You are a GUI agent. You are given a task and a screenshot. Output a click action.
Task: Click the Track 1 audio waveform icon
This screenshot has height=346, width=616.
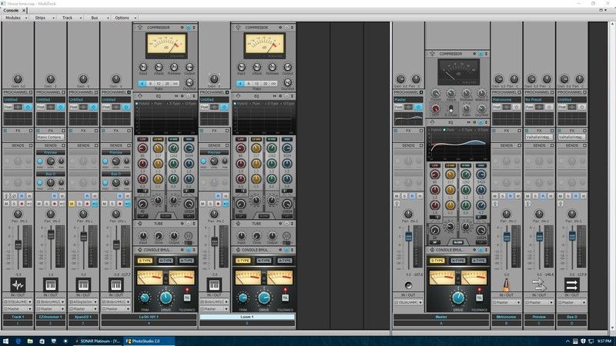coord(18,284)
